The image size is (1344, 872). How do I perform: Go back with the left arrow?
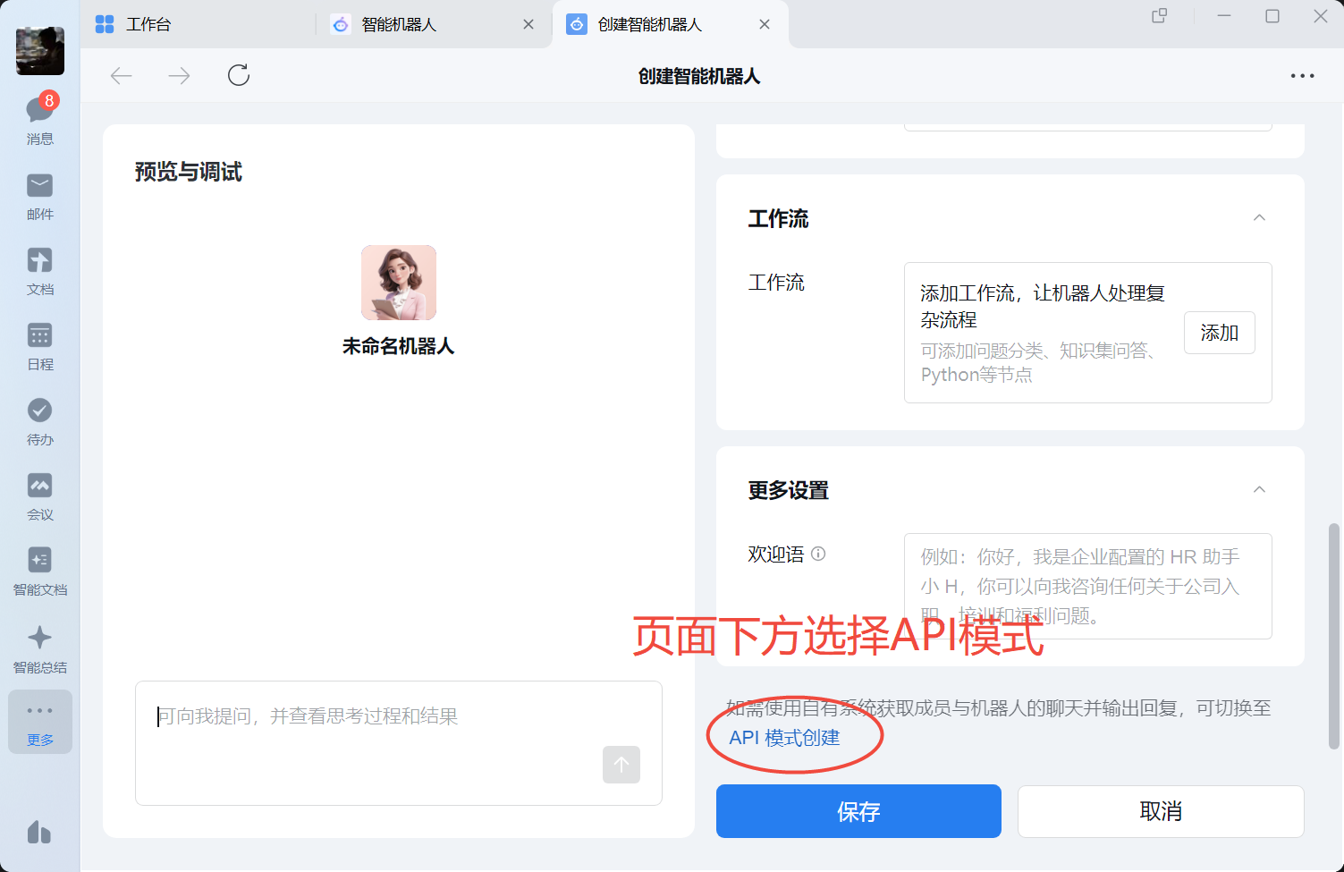coord(122,76)
